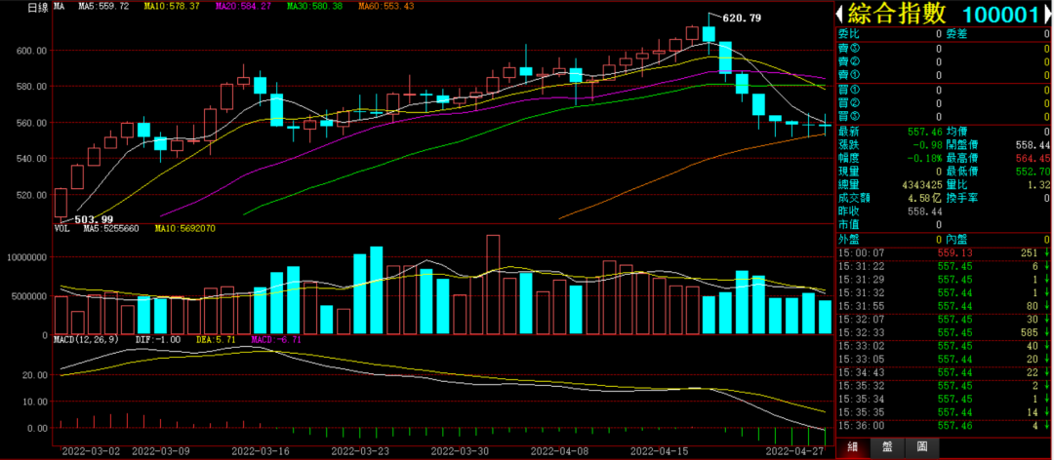Click the 委比 label
Image resolution: width=1054 pixels, height=460 pixels.
848,33
